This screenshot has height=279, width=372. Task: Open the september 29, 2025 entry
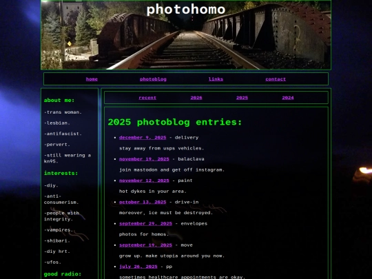tap(145, 224)
